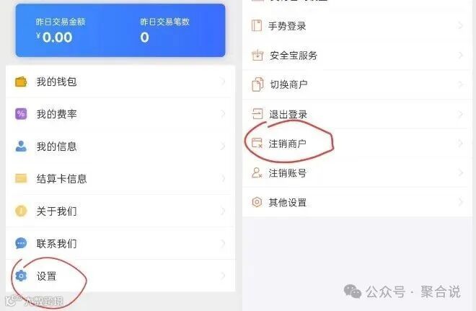Tap the 设置 text label
This screenshot has height=311, width=476.
tap(46, 276)
